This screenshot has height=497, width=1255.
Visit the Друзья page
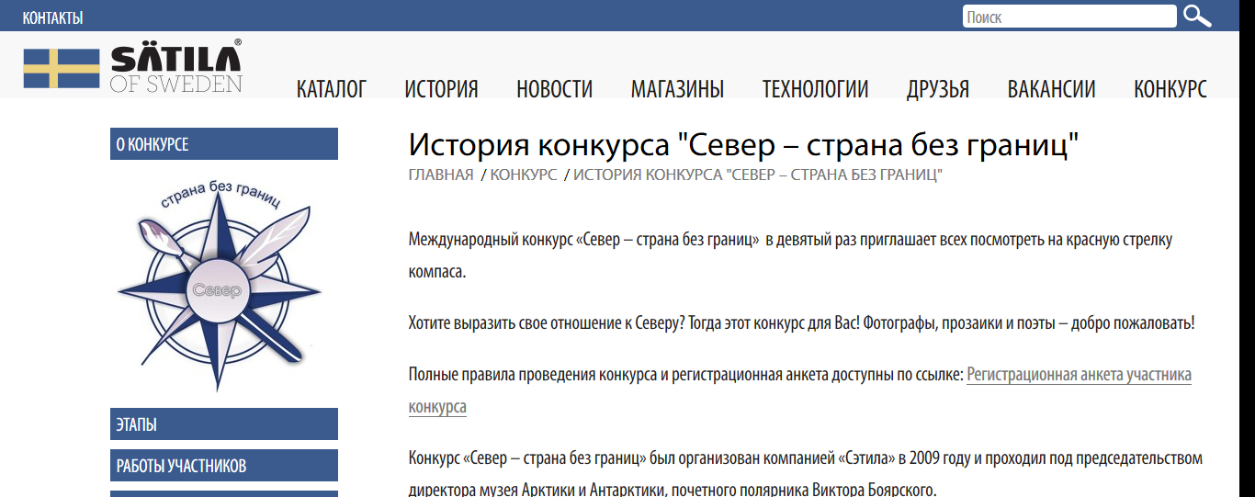[x=938, y=89]
